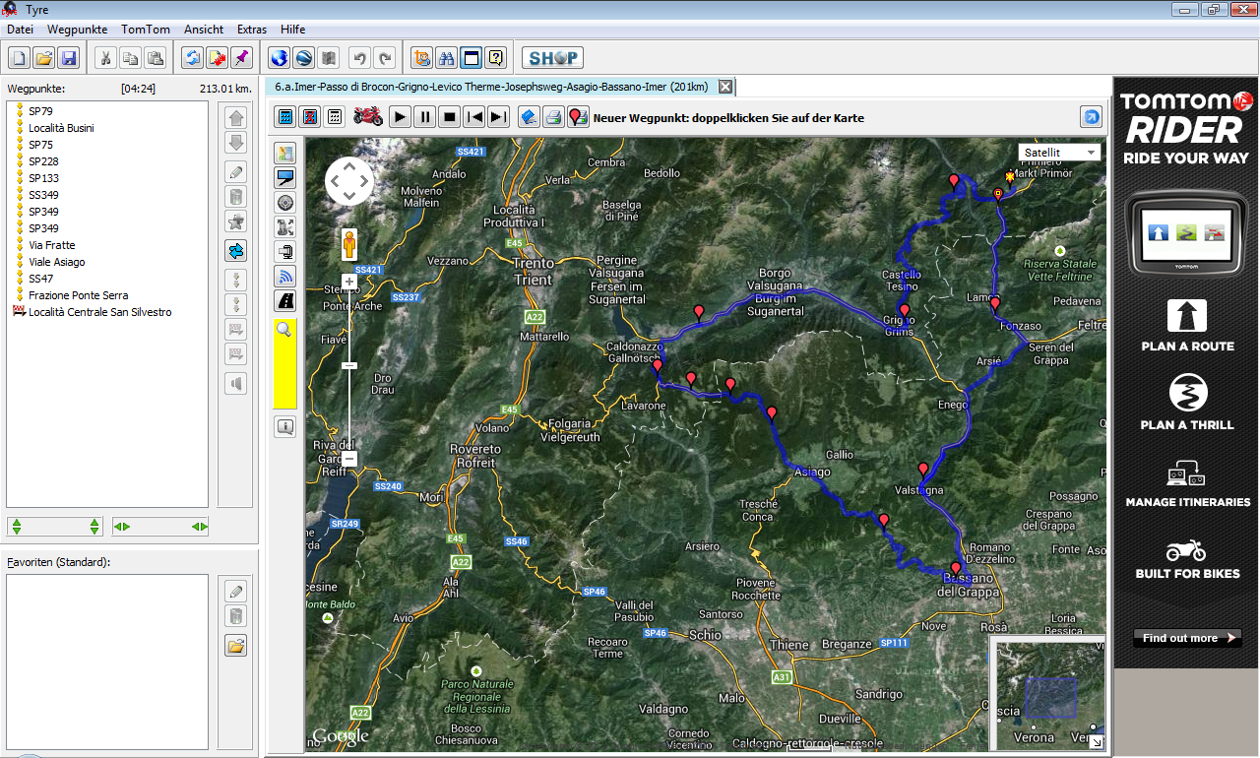The width and height of the screenshot is (1260, 758).
Task: Open the Satellit map type dropdown
Action: point(1059,153)
